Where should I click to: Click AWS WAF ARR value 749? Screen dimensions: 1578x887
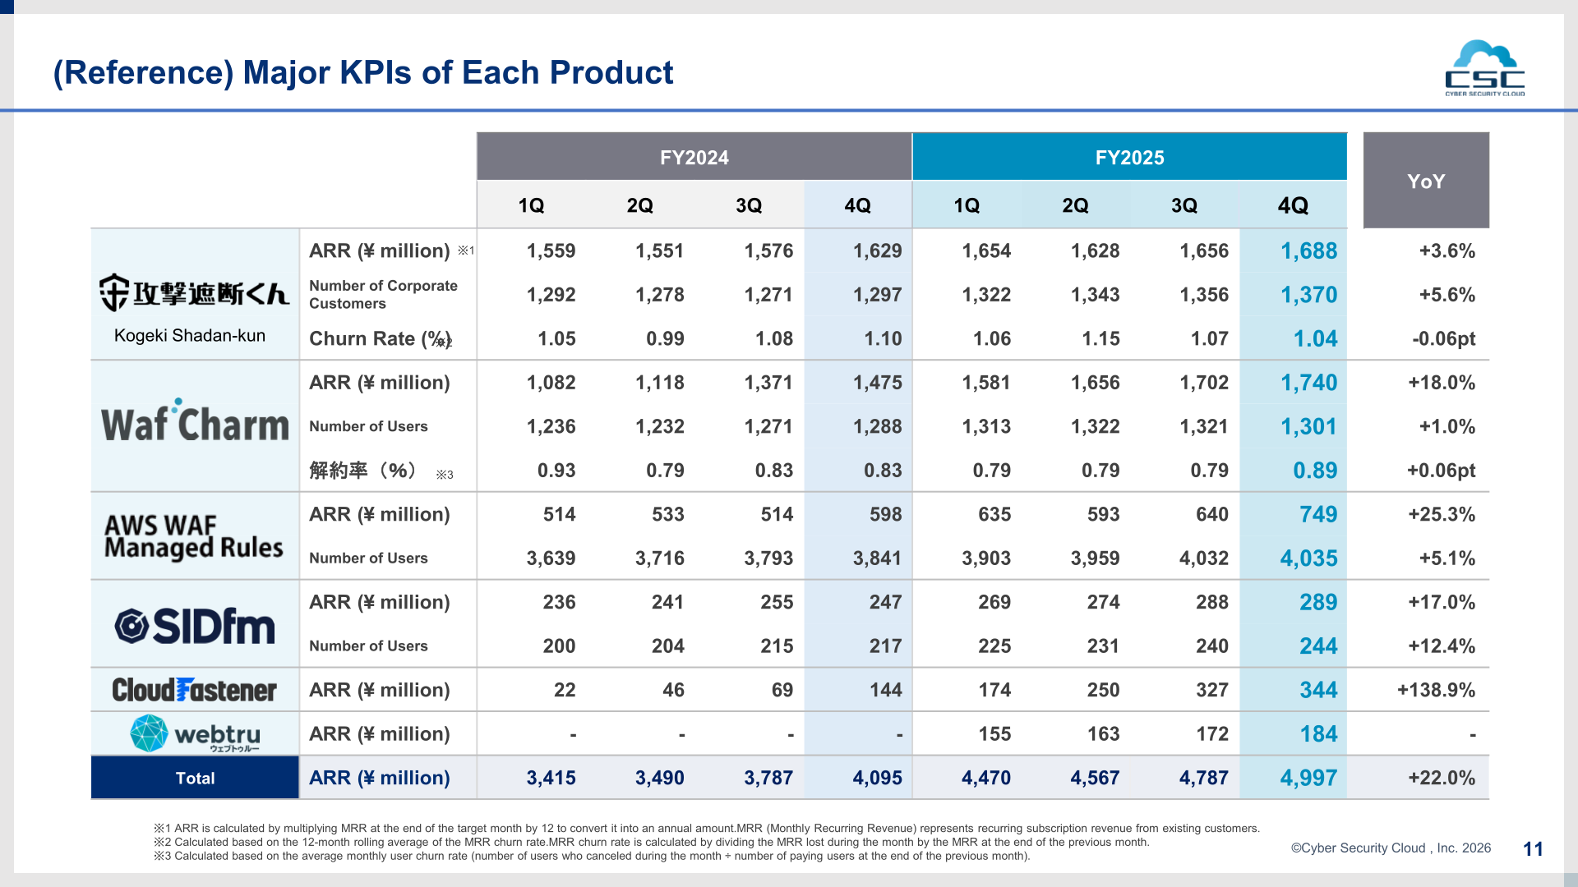(1318, 514)
